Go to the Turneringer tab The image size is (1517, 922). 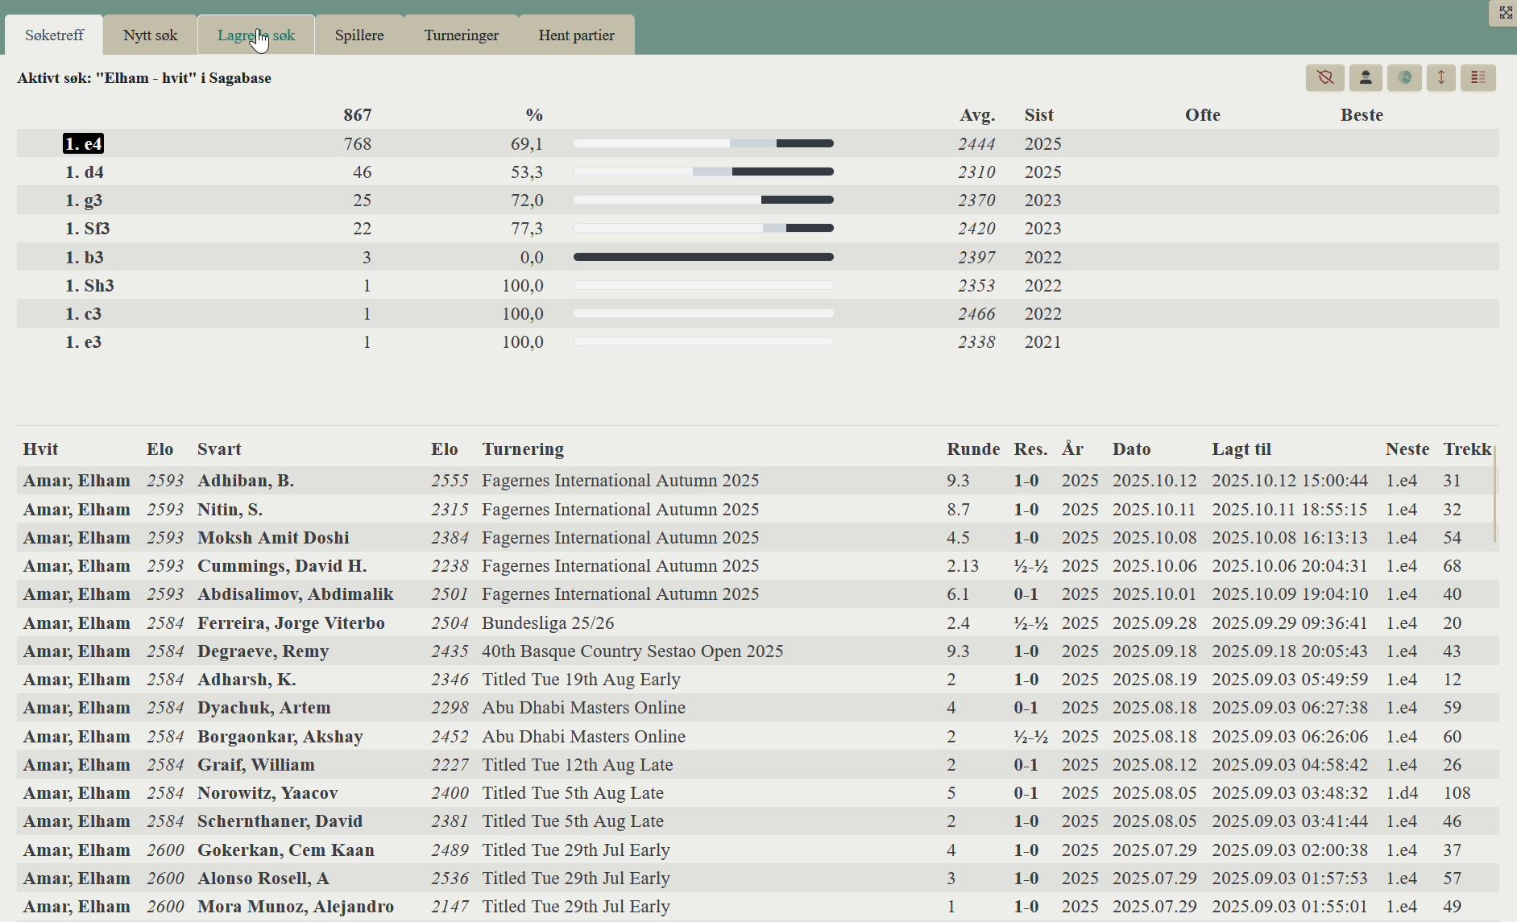point(461,35)
